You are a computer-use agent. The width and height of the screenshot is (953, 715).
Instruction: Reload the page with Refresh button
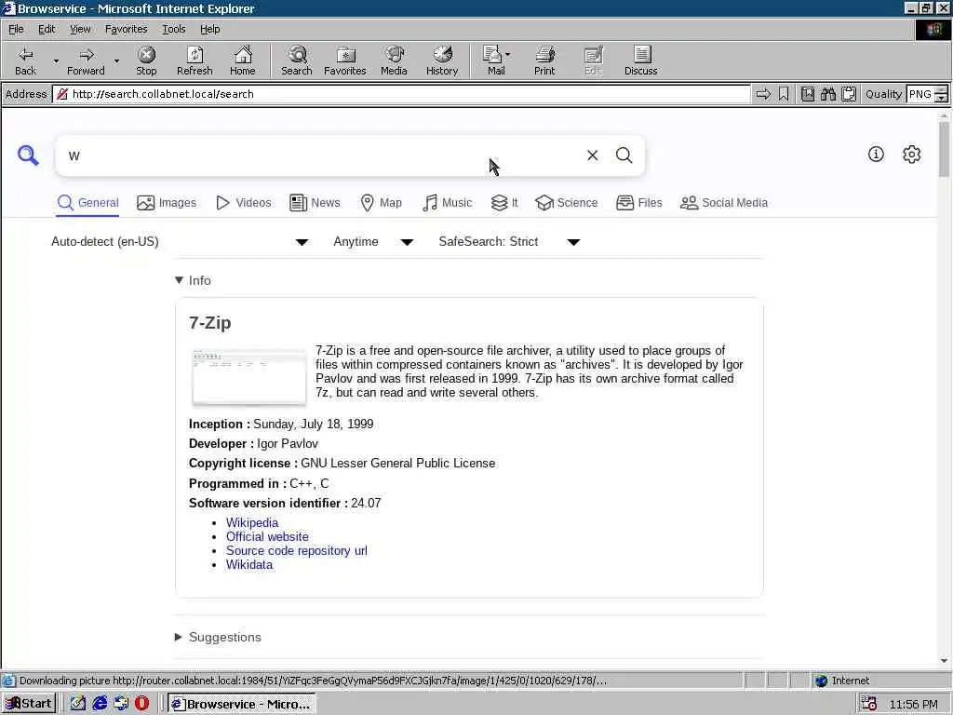195,61
